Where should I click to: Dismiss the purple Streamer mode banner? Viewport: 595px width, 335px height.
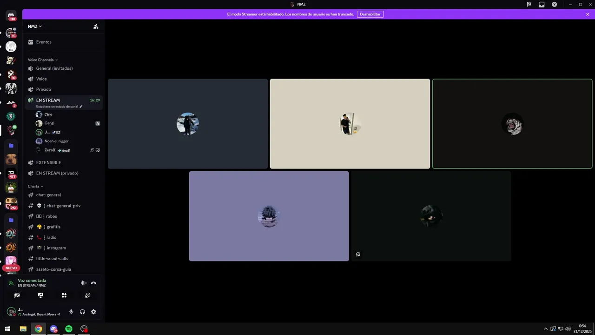pyautogui.click(x=588, y=14)
